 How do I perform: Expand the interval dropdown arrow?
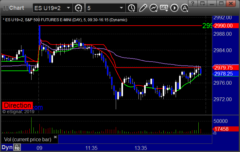121,8
